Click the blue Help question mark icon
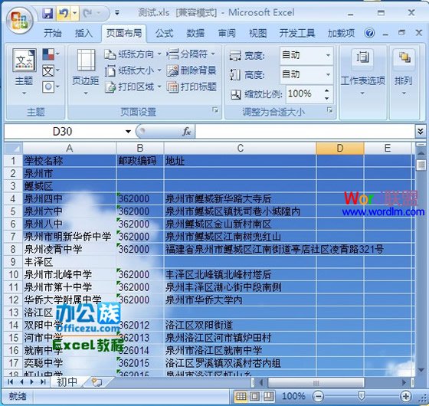The image size is (429, 406). [369, 33]
